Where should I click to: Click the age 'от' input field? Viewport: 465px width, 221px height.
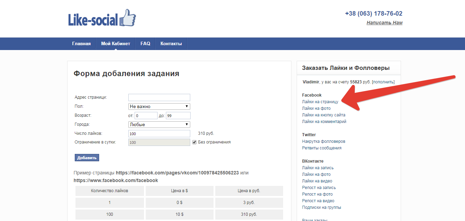(x=146, y=116)
